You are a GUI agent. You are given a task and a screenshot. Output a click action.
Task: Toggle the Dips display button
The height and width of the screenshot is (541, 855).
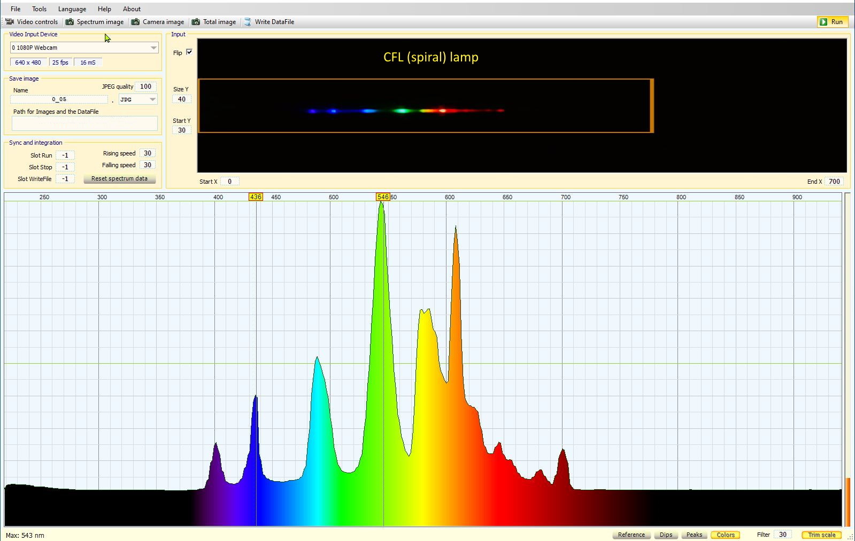(x=666, y=535)
